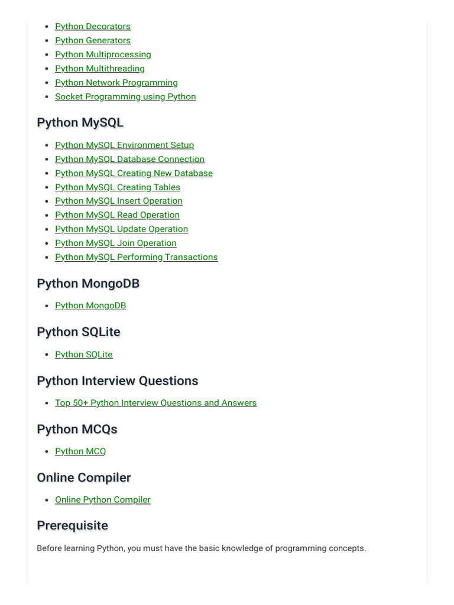Screen dimensions: 454x605
Task: Launch the Online Python Compiler link
Action: tap(102, 500)
